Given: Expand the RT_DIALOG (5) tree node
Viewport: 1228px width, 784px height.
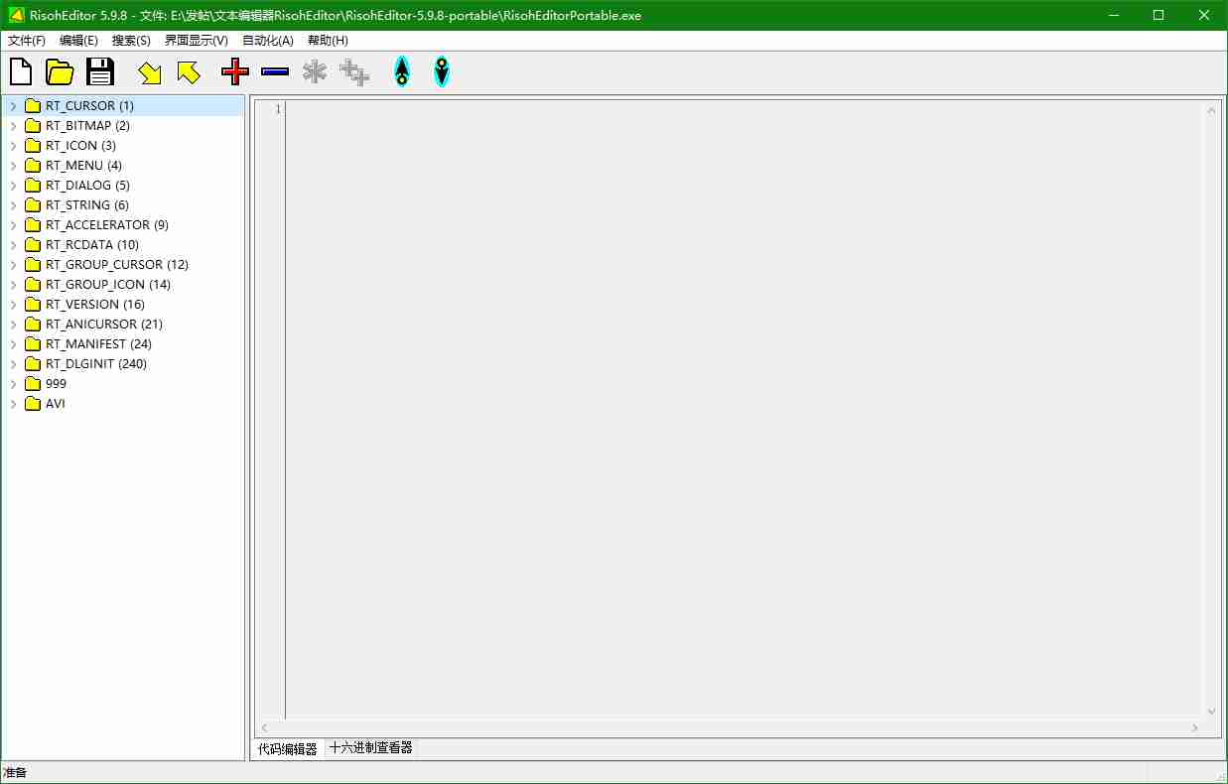Looking at the screenshot, I should click(13, 185).
